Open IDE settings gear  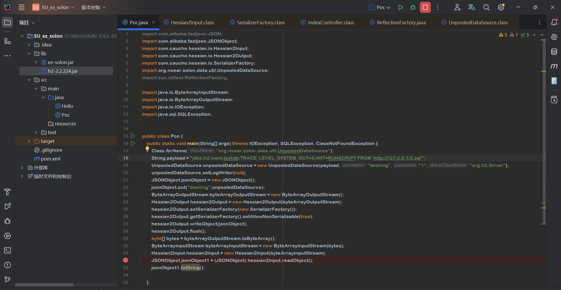click(501, 7)
